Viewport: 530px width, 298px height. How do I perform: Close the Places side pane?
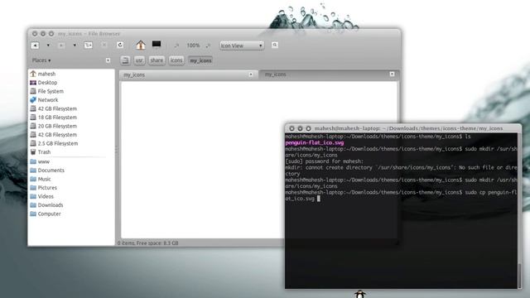point(108,60)
